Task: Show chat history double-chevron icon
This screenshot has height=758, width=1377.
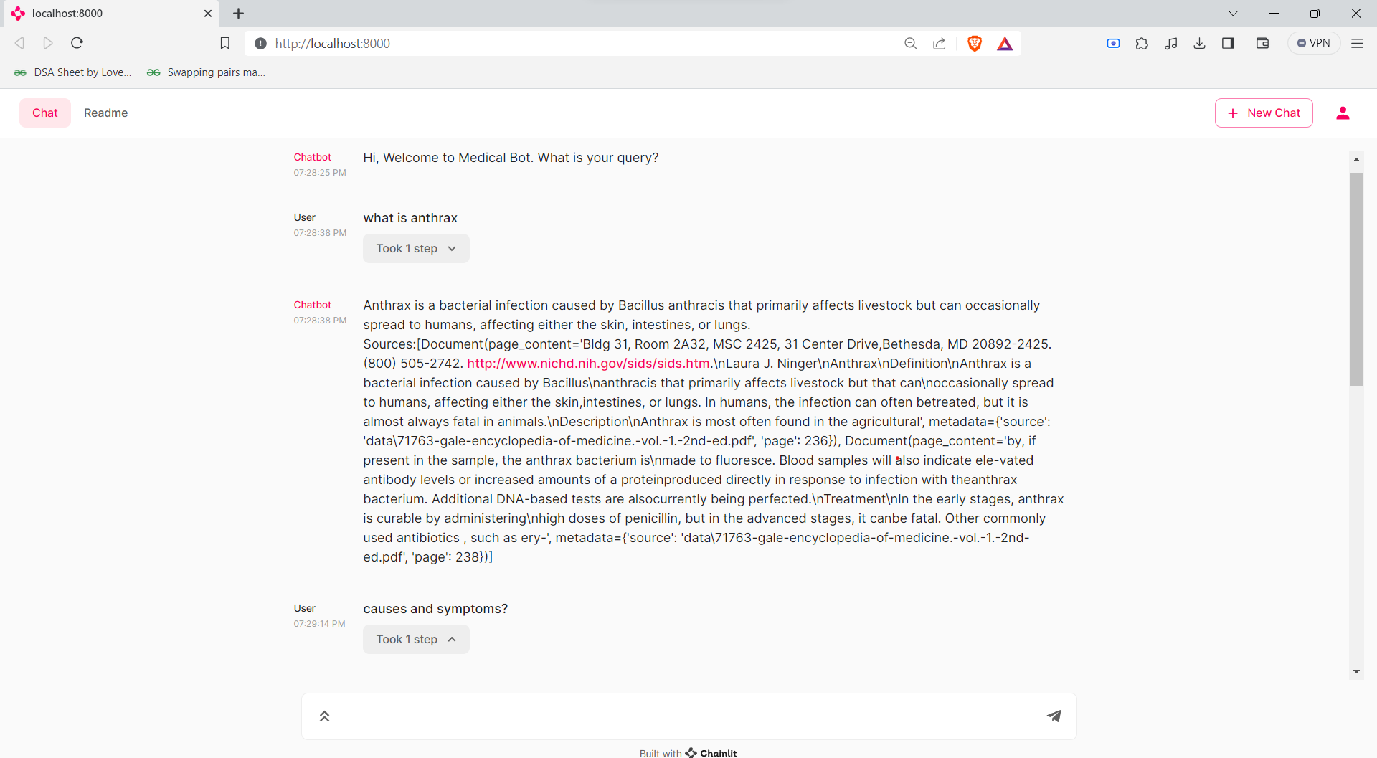Action: tap(324, 716)
